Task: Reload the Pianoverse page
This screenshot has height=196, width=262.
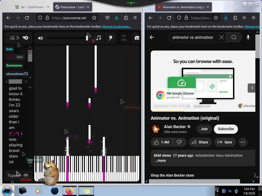Action: (x=27, y=18)
